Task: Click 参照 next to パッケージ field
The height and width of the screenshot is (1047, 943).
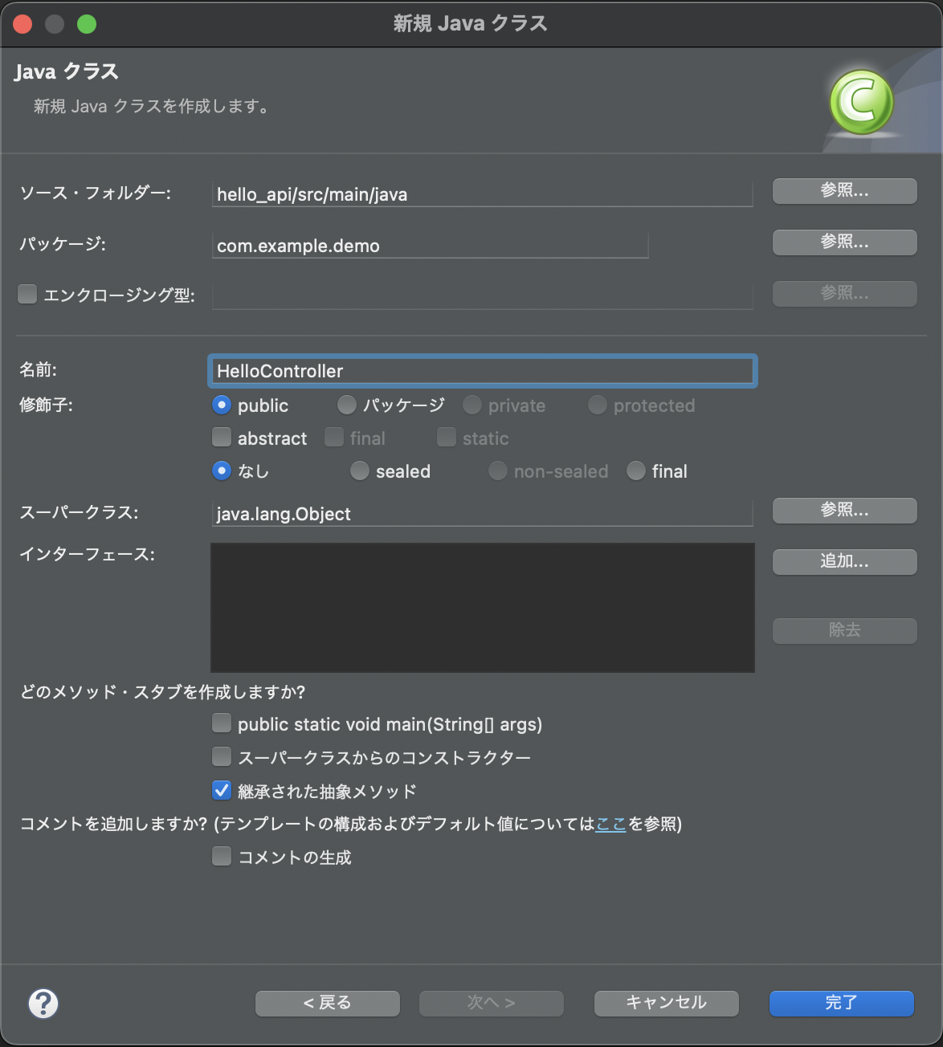Action: 843,242
